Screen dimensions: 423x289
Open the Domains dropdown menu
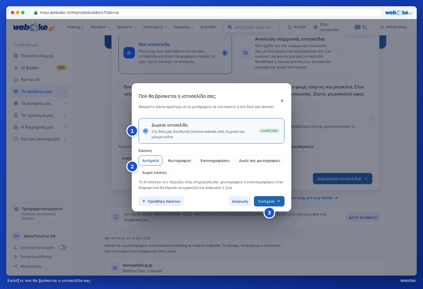pyautogui.click(x=100, y=27)
